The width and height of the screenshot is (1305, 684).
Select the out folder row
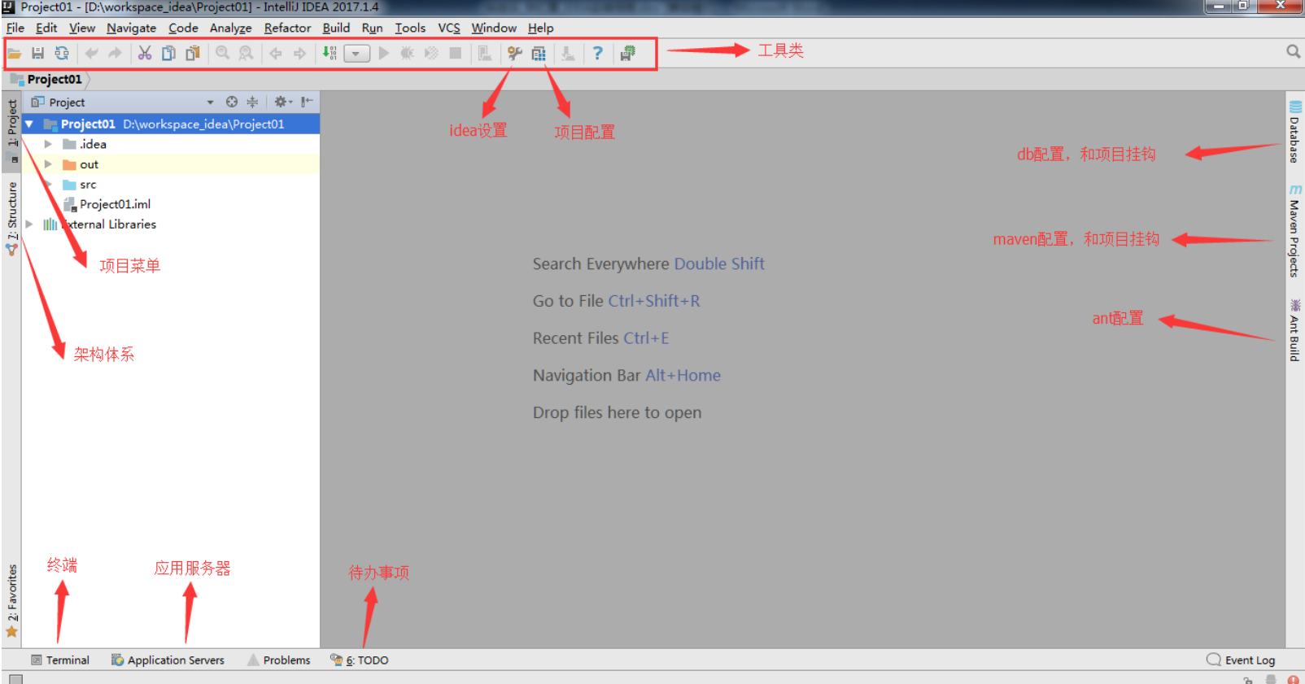coord(170,164)
